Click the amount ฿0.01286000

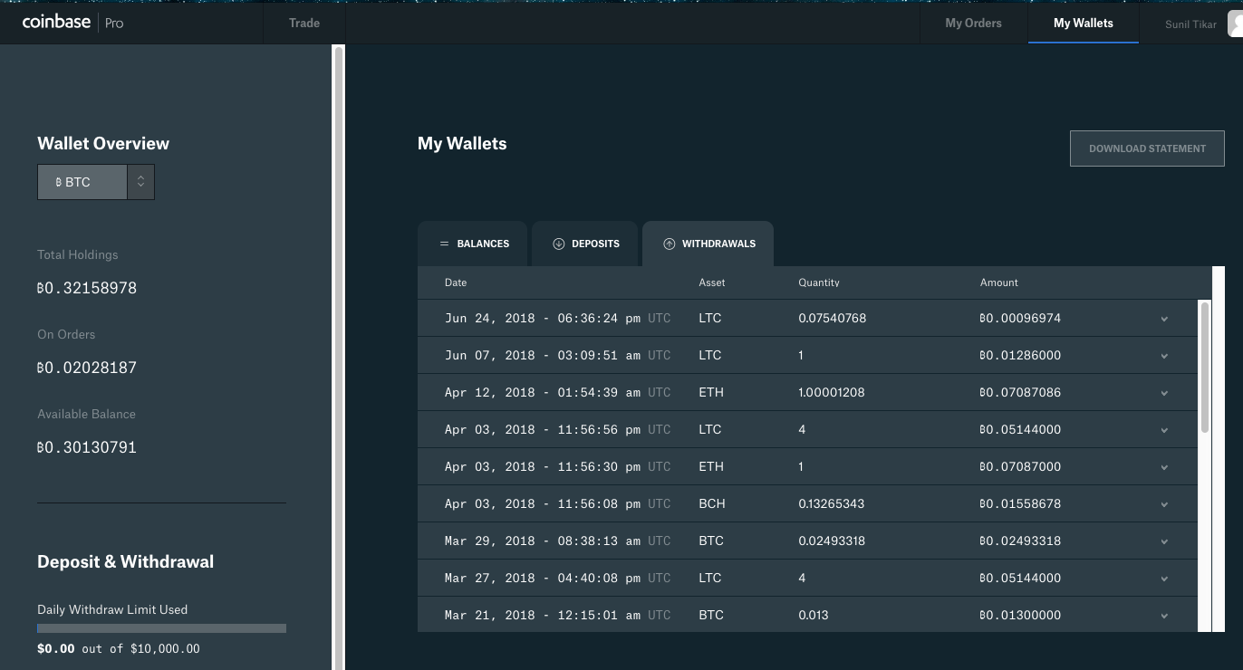1020,356
